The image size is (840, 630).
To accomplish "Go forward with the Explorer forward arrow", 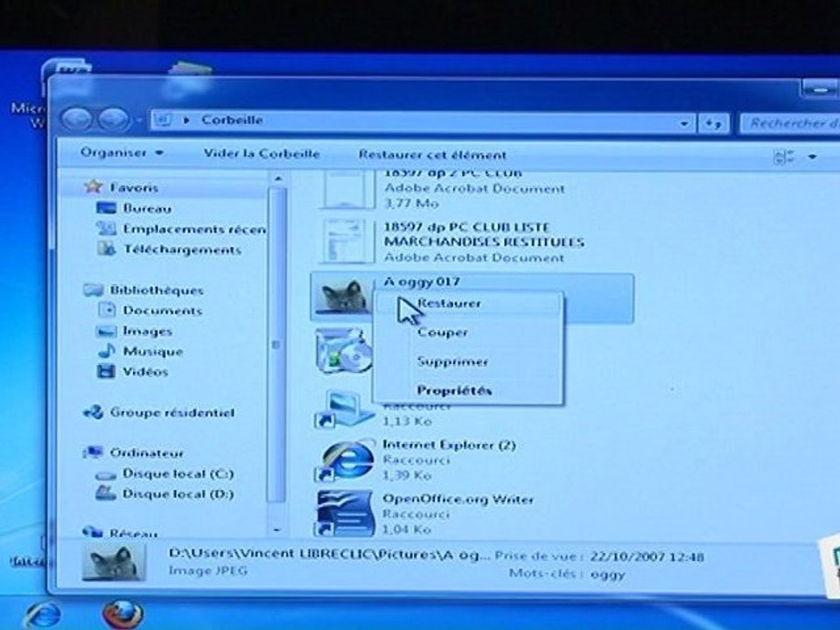I will point(114,120).
